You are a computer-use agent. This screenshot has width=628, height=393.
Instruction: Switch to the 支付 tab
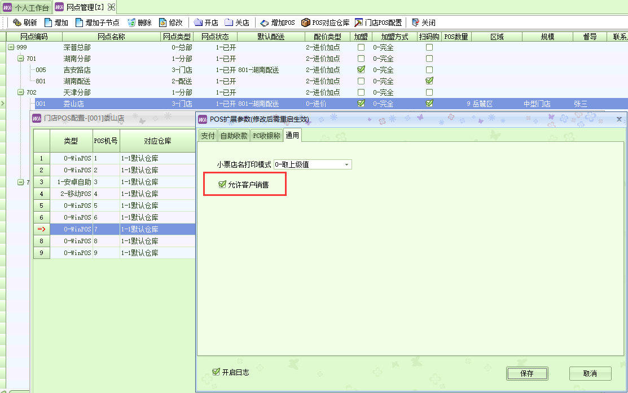click(x=208, y=136)
